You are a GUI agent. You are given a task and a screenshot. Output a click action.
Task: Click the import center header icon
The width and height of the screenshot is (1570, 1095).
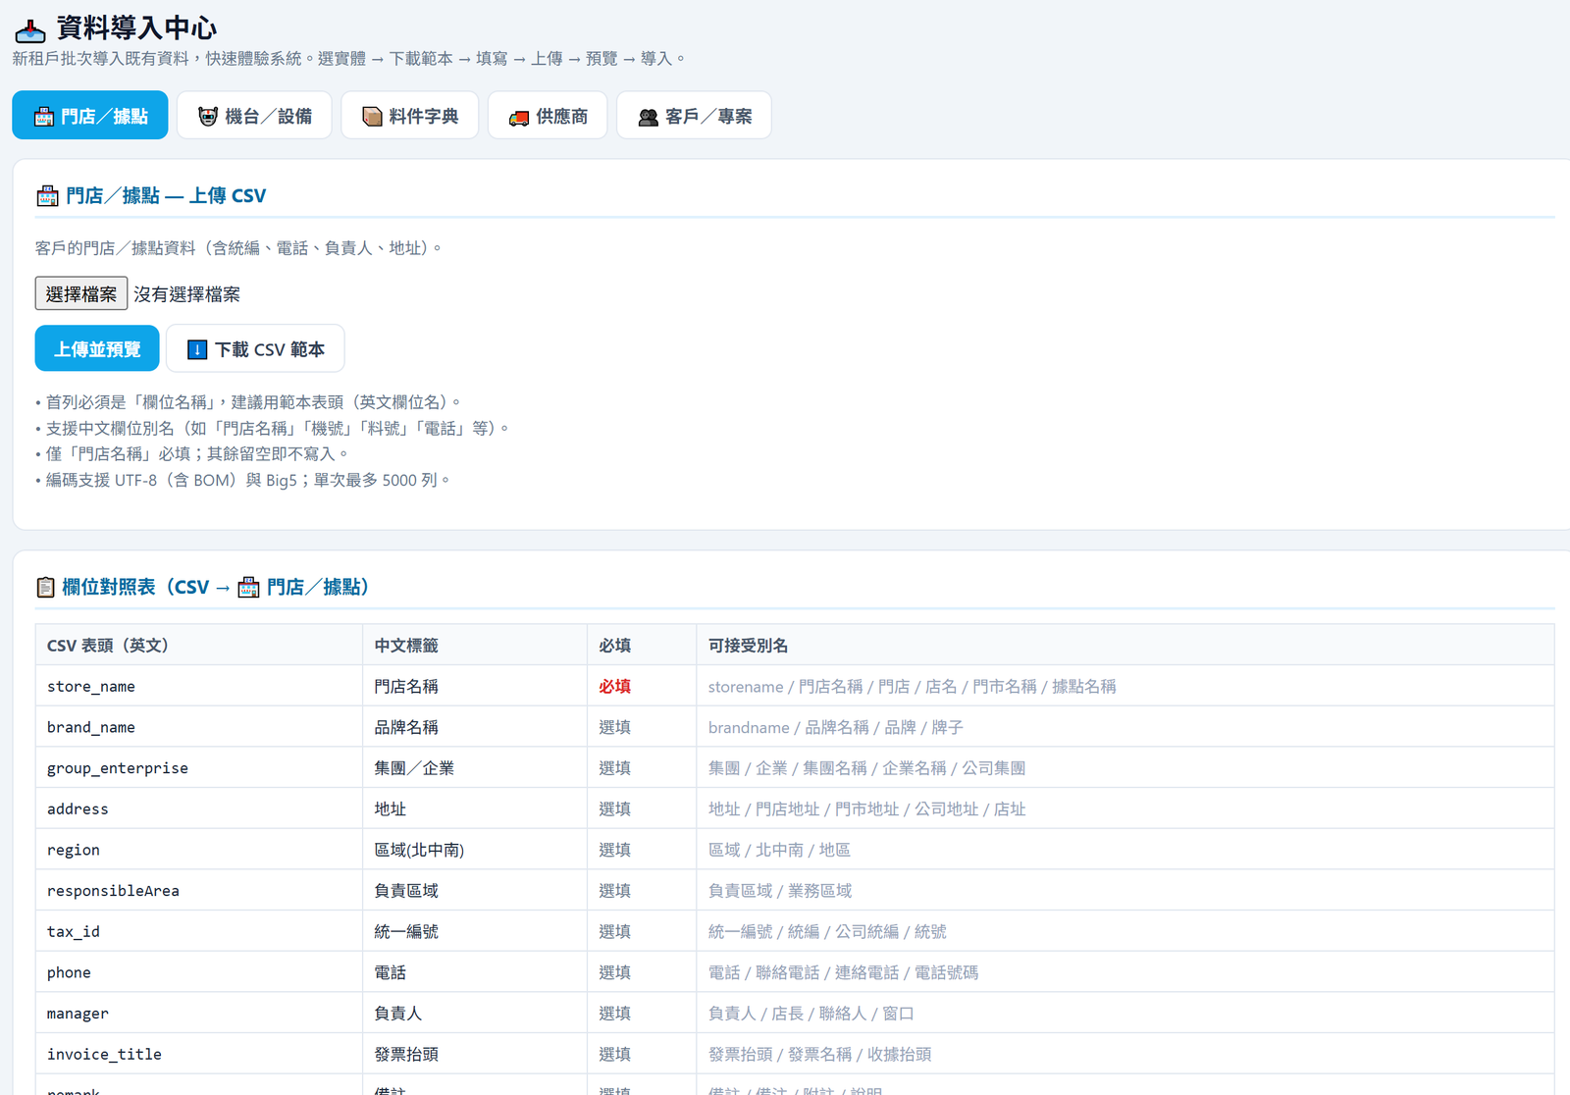[30, 30]
